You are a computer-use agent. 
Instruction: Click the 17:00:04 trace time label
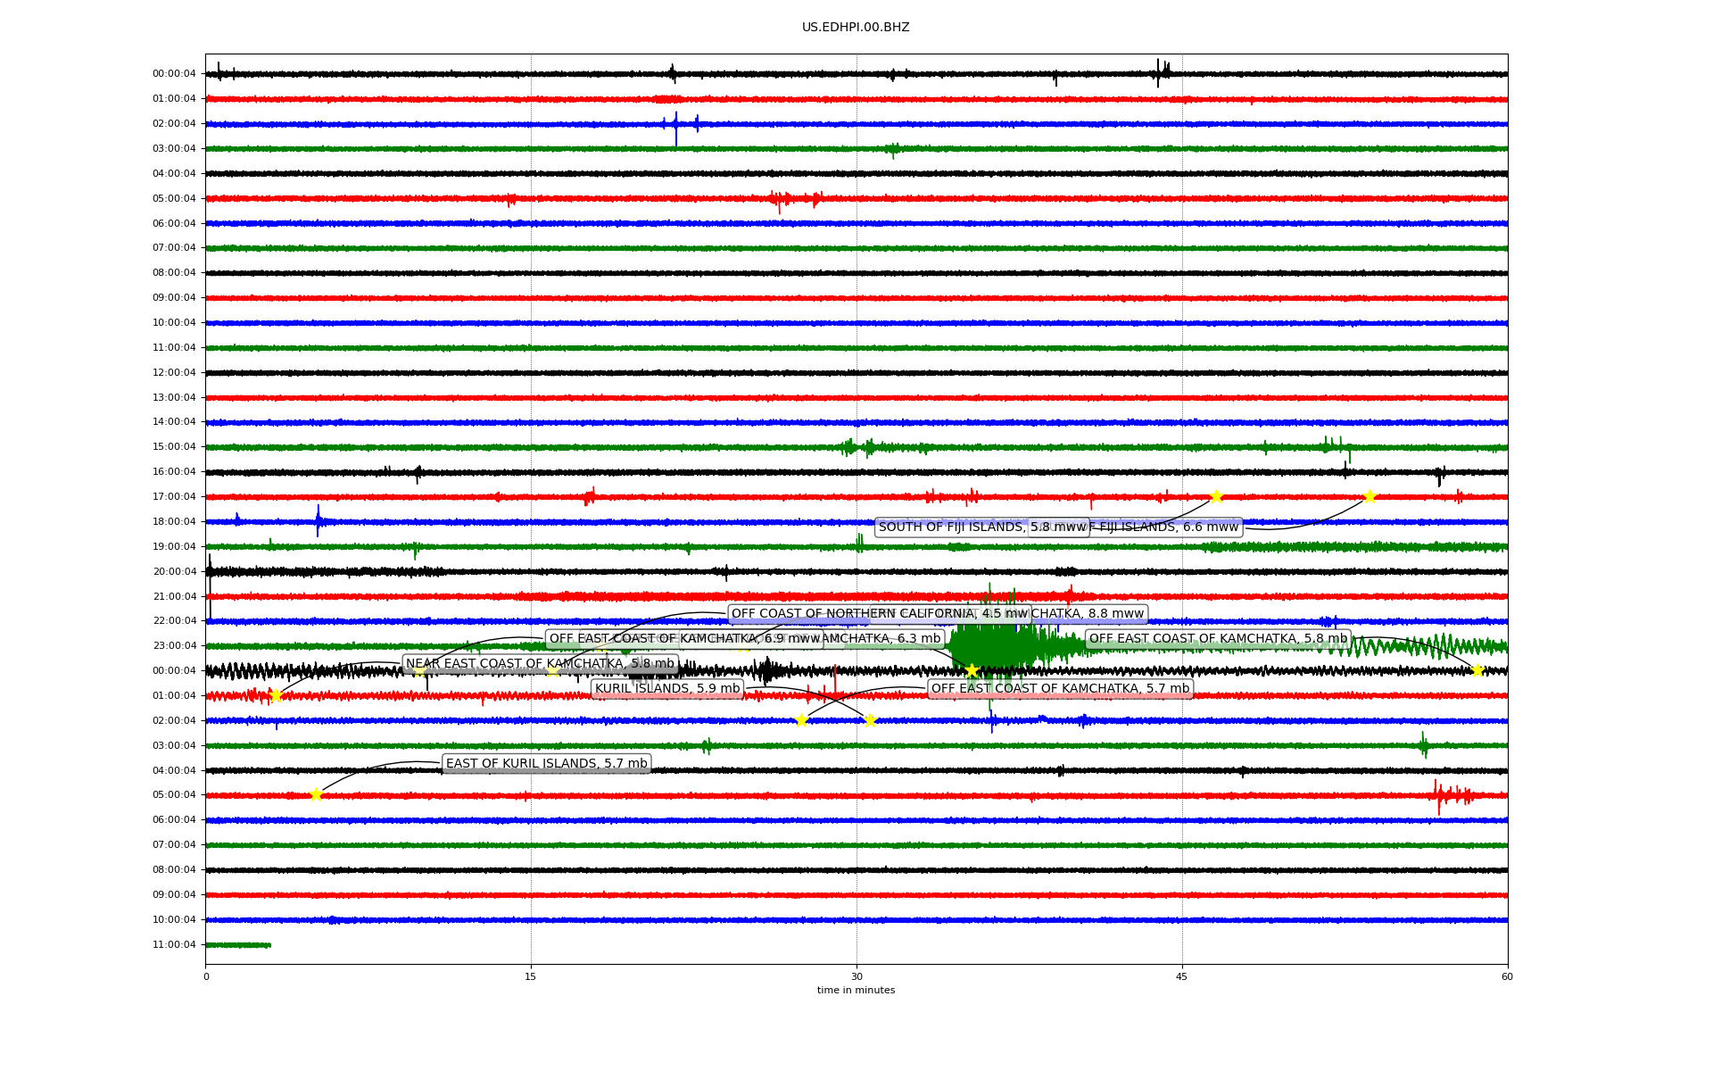tap(174, 497)
